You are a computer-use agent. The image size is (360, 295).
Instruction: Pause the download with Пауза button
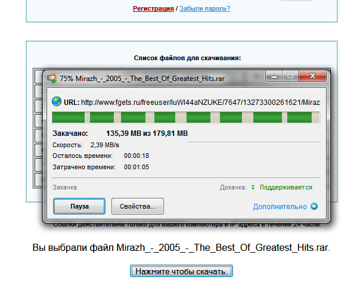(x=79, y=206)
